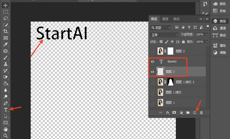Toggle lock image pixels
230x139 pixels.
(x=167, y=42)
